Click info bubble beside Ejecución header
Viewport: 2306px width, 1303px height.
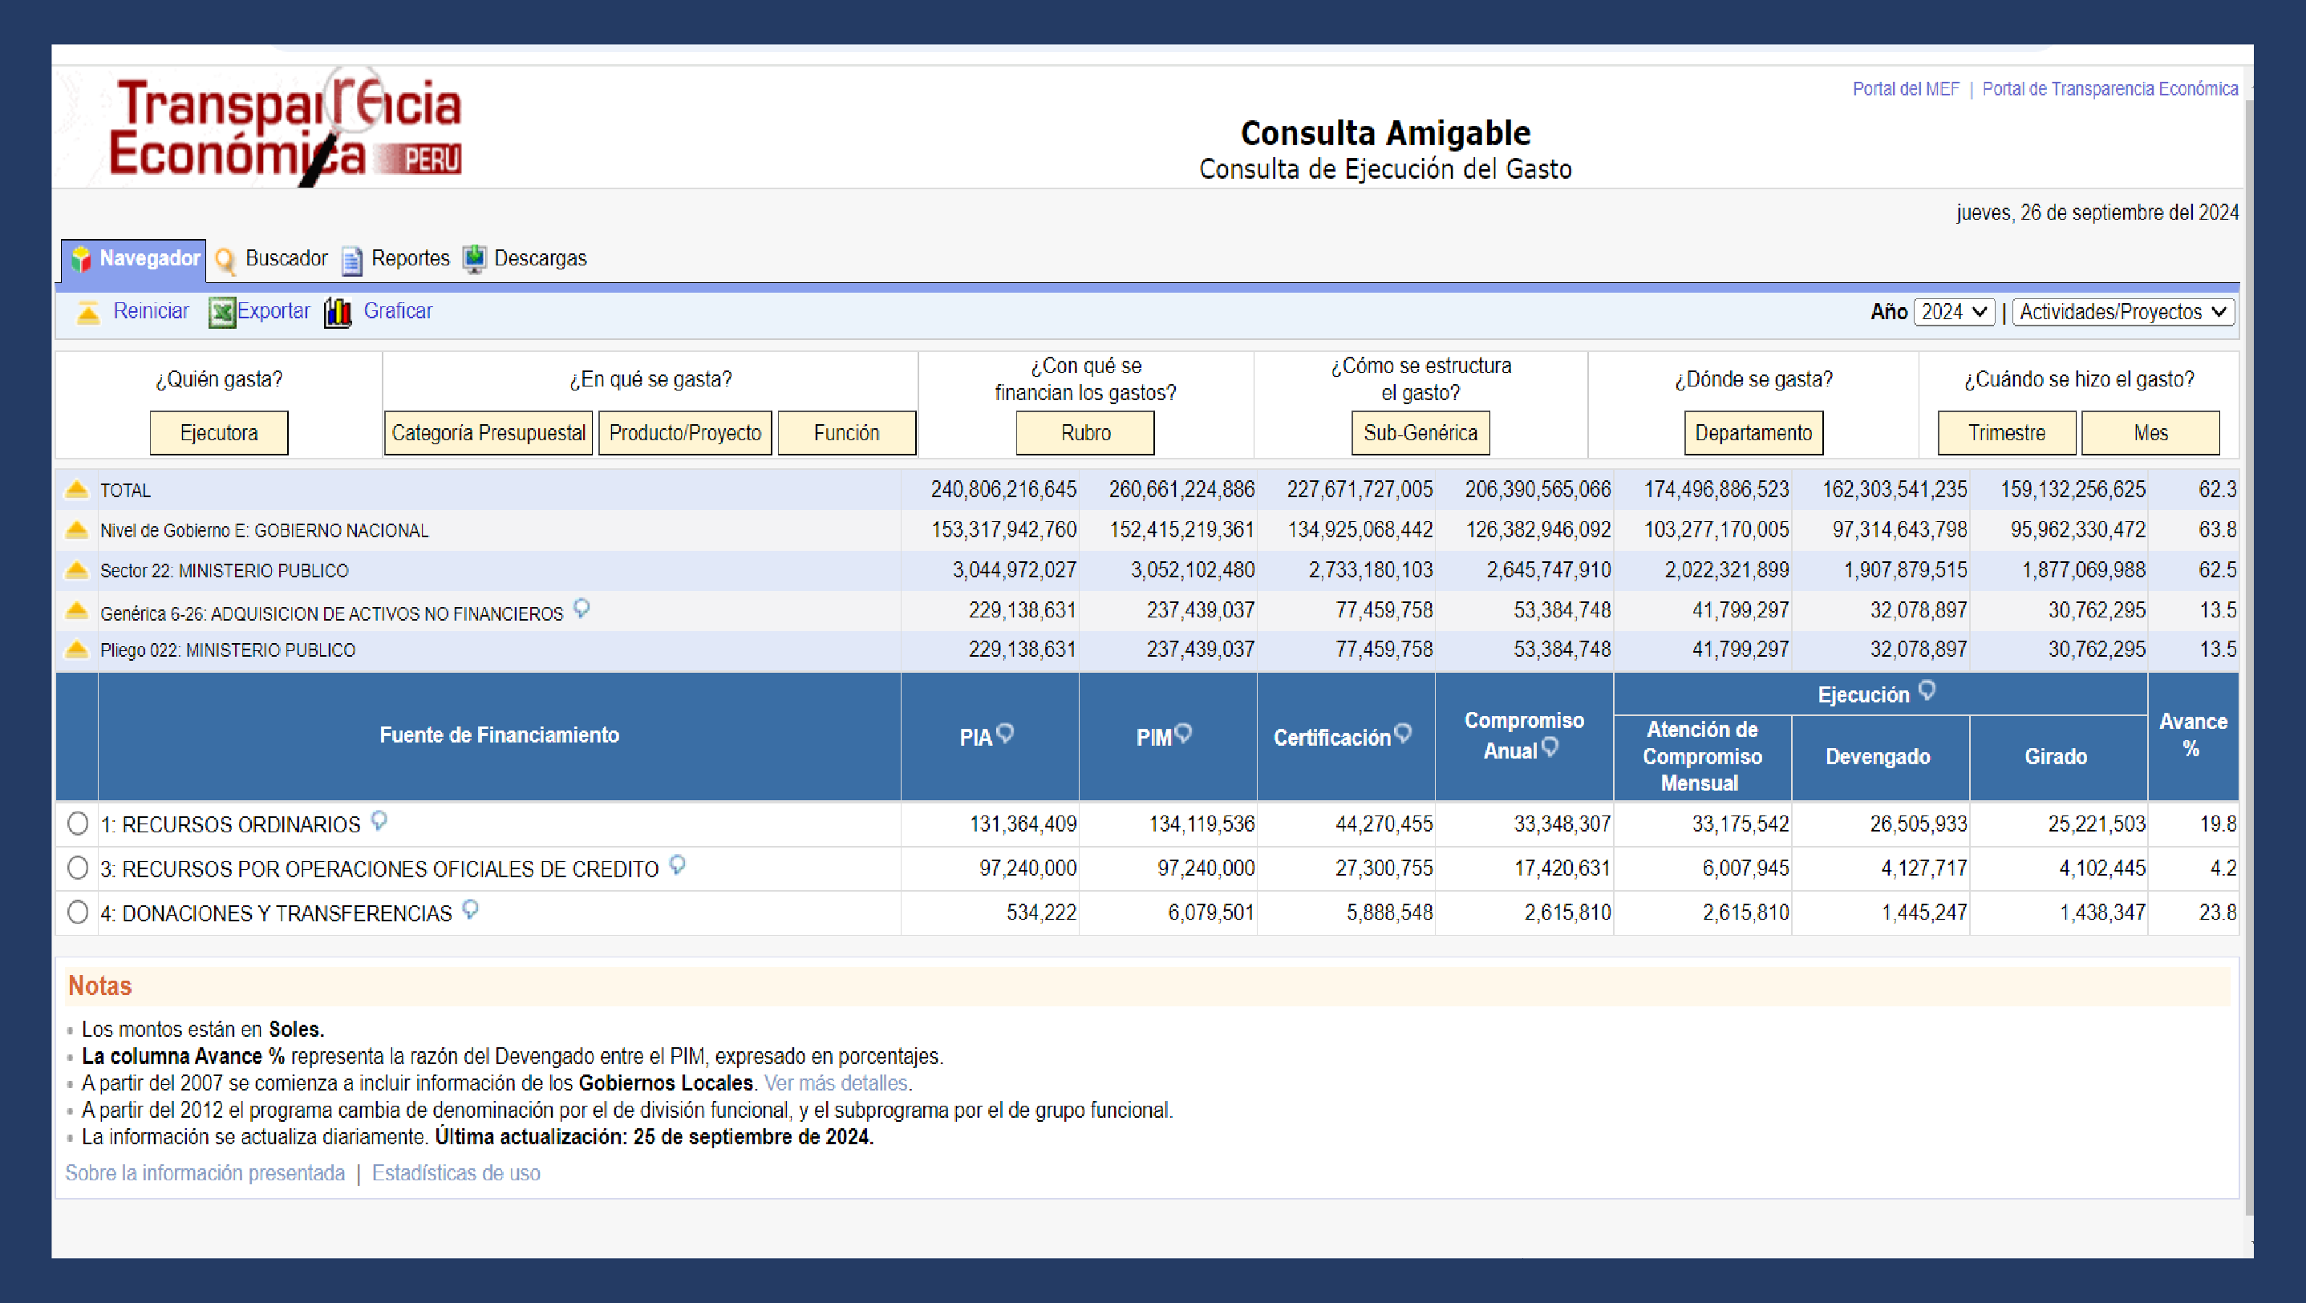(1927, 690)
